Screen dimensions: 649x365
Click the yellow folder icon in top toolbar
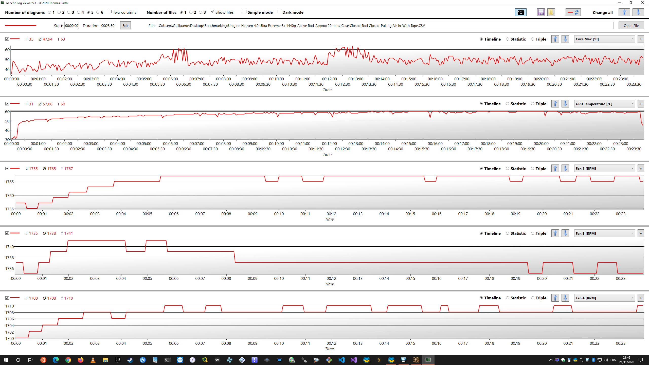[x=551, y=12]
